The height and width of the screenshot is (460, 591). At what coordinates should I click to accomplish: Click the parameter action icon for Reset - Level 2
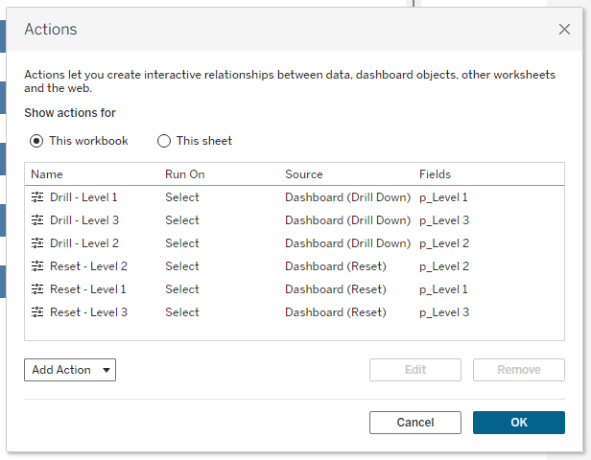[37, 266]
